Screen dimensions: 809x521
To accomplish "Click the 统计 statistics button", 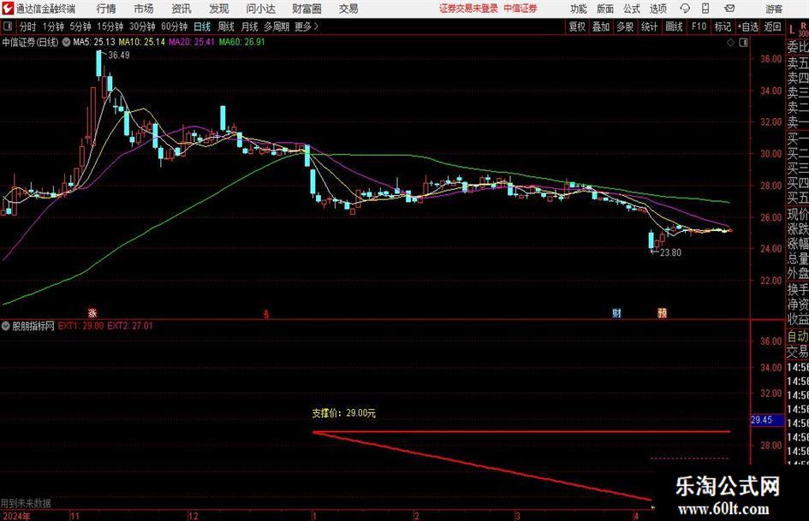I will pyautogui.click(x=649, y=27).
